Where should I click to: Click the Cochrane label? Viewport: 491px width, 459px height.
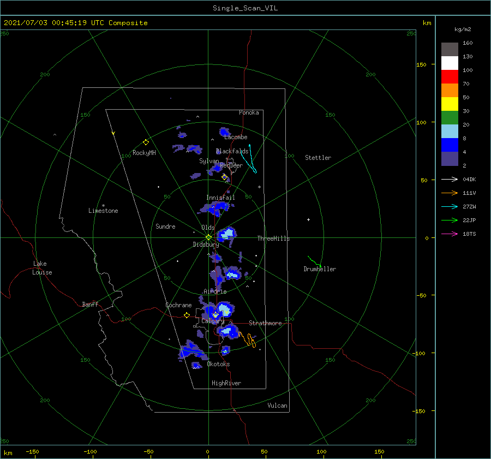coord(178,305)
